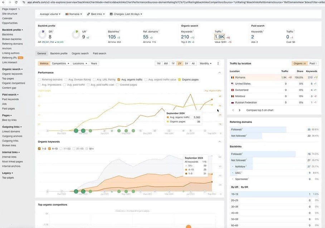Viewport: 325px width, 228px height.
Task: Collapse the Performance section chevron
Action: 219,73
